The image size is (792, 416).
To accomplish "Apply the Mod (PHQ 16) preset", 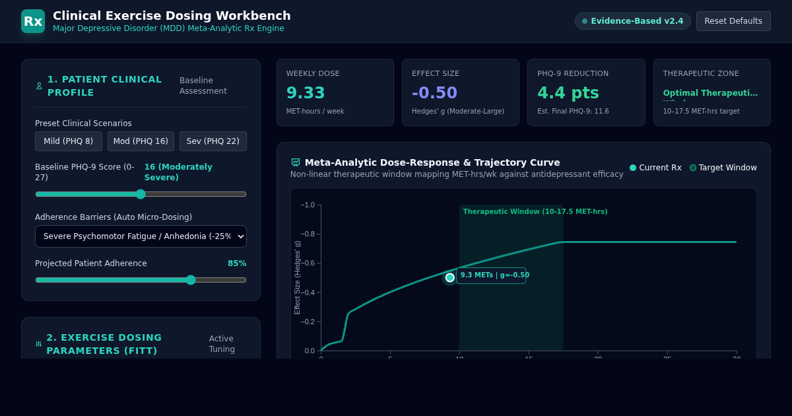I will [141, 141].
